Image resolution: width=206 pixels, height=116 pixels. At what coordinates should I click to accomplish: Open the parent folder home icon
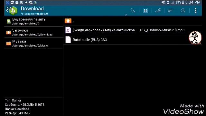[68, 21]
